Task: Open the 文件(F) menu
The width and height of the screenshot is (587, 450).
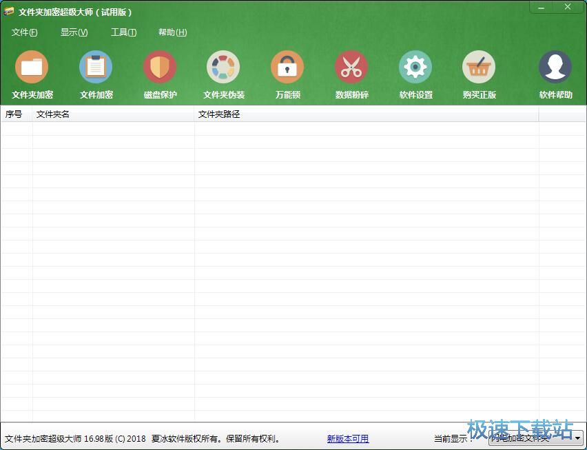Action: click(24, 32)
